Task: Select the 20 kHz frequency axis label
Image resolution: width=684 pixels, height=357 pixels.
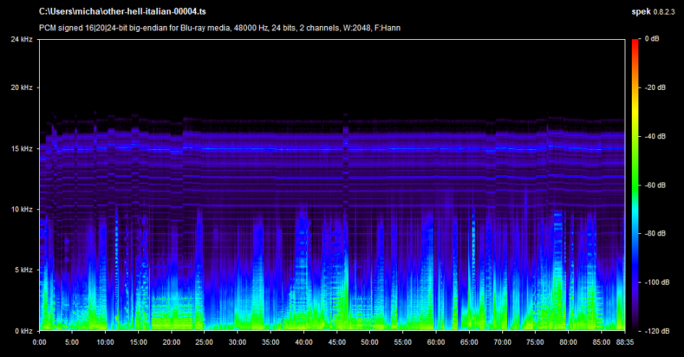Action: click(x=20, y=88)
